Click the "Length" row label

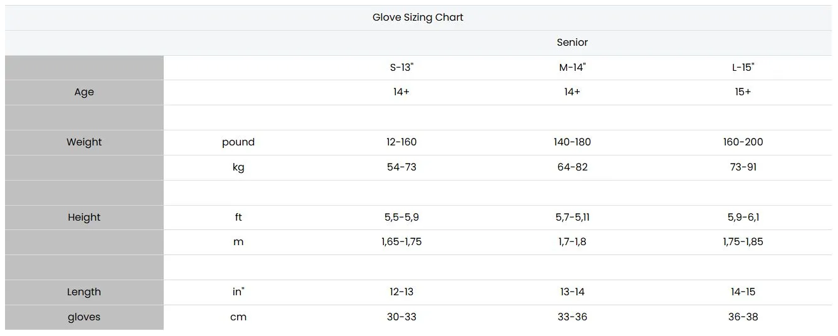[x=84, y=292]
